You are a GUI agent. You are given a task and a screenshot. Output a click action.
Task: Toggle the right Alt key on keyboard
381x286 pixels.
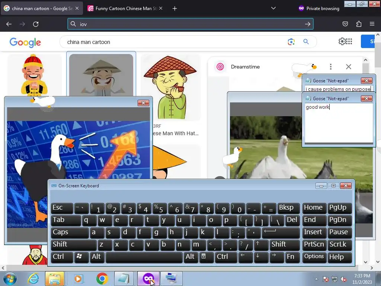tap(191, 257)
